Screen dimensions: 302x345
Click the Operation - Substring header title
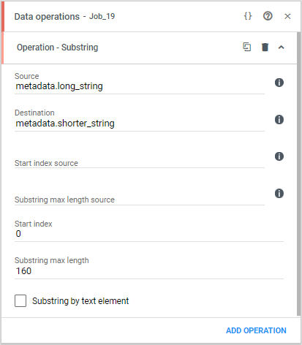pyautogui.click(x=57, y=48)
